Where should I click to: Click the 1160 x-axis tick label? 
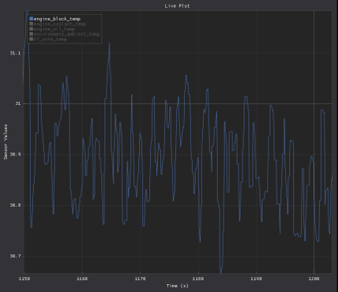(x=82, y=279)
